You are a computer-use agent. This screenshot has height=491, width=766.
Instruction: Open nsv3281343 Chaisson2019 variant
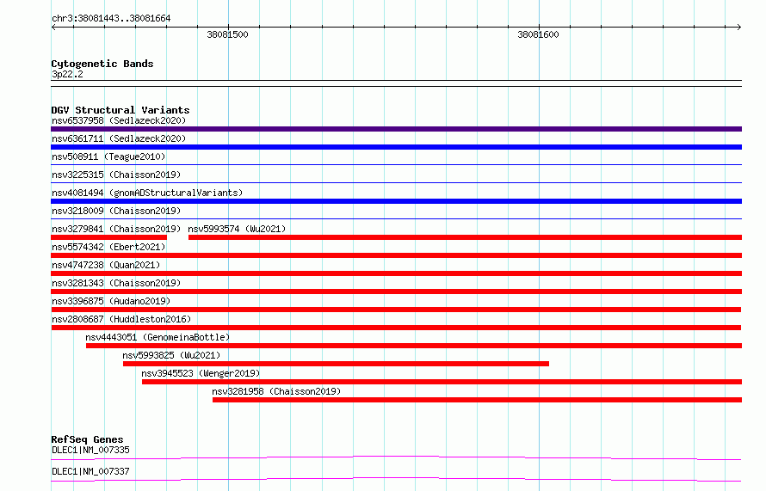[x=116, y=283]
